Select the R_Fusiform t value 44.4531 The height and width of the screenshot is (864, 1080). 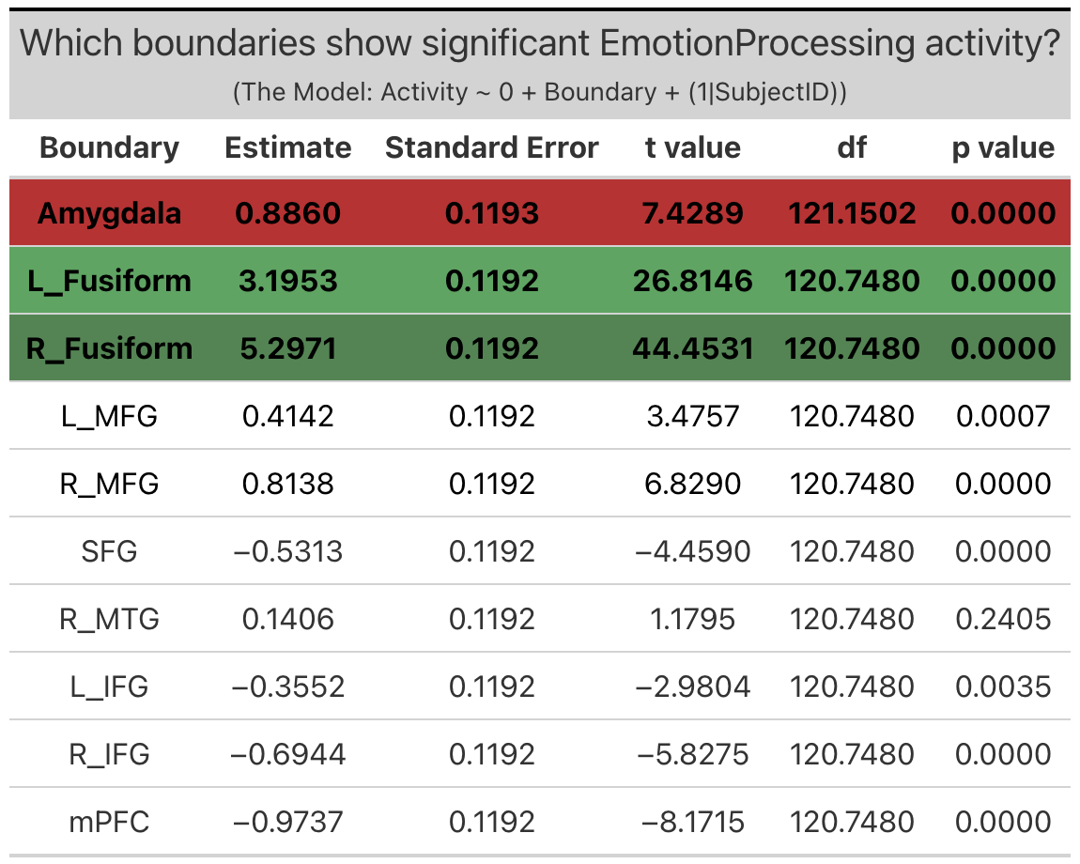click(692, 348)
